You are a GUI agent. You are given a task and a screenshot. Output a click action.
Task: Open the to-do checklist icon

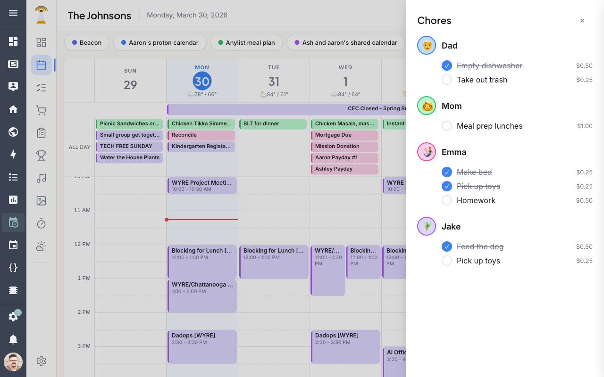[x=41, y=87]
